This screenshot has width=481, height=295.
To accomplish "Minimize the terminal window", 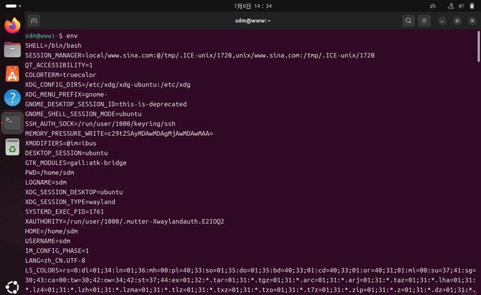I will (442, 21).
